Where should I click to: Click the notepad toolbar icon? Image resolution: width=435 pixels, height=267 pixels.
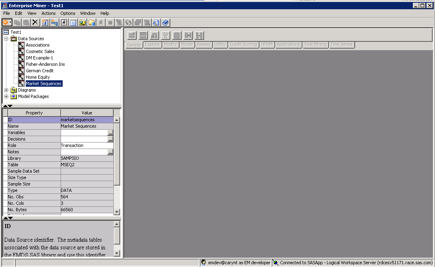coord(73,22)
